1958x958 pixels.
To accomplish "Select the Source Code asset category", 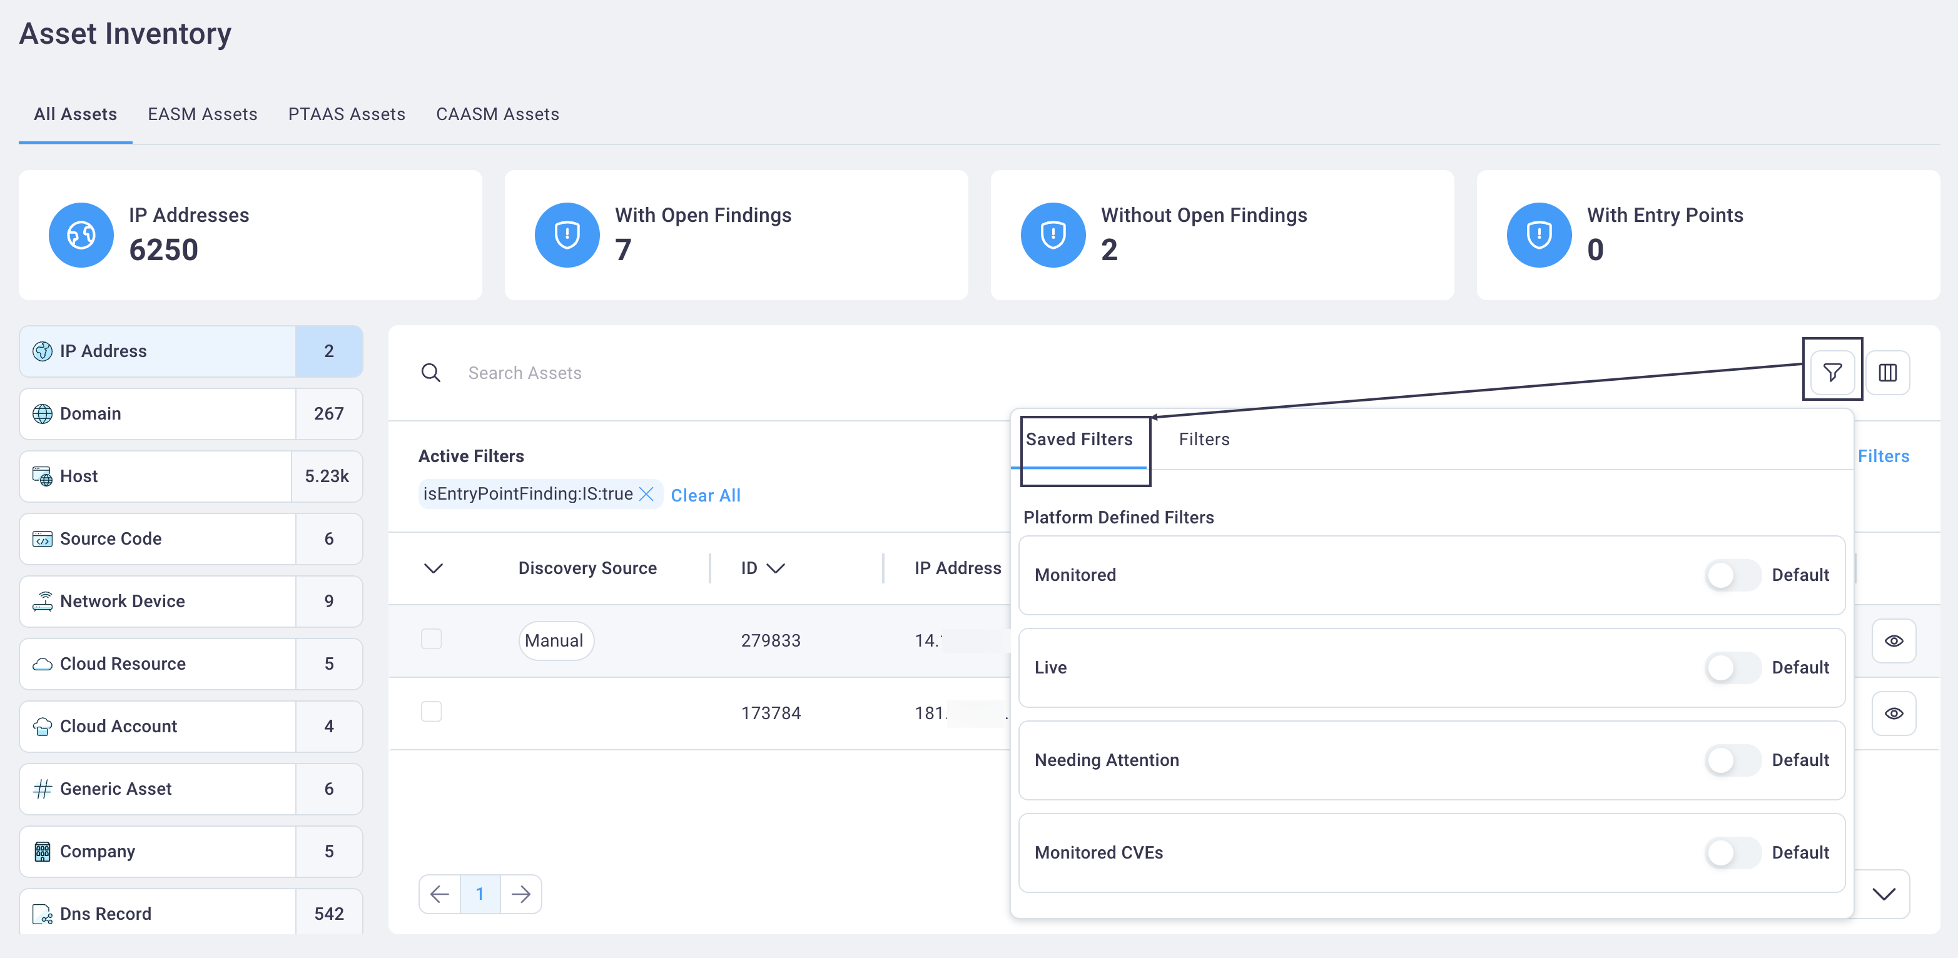I will (x=191, y=538).
